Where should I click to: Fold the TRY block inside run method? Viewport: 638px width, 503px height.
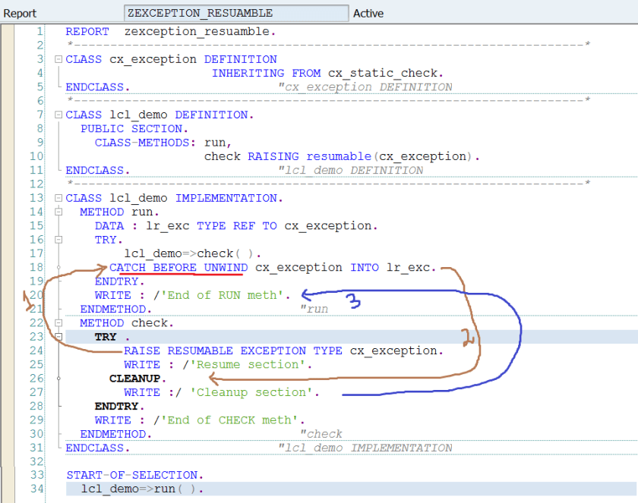58,240
